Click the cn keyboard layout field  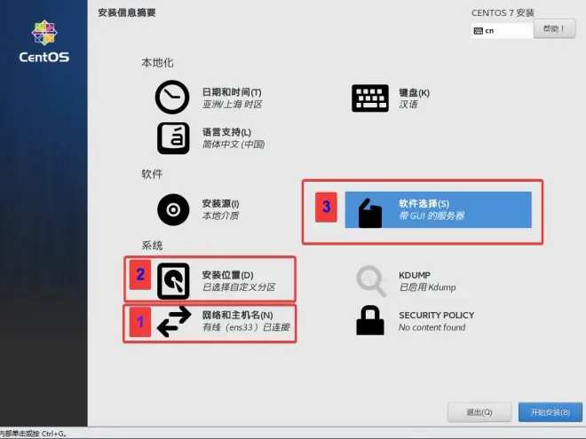pos(503,31)
